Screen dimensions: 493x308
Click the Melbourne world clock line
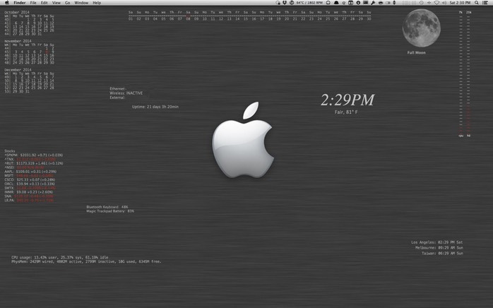(x=439, y=247)
